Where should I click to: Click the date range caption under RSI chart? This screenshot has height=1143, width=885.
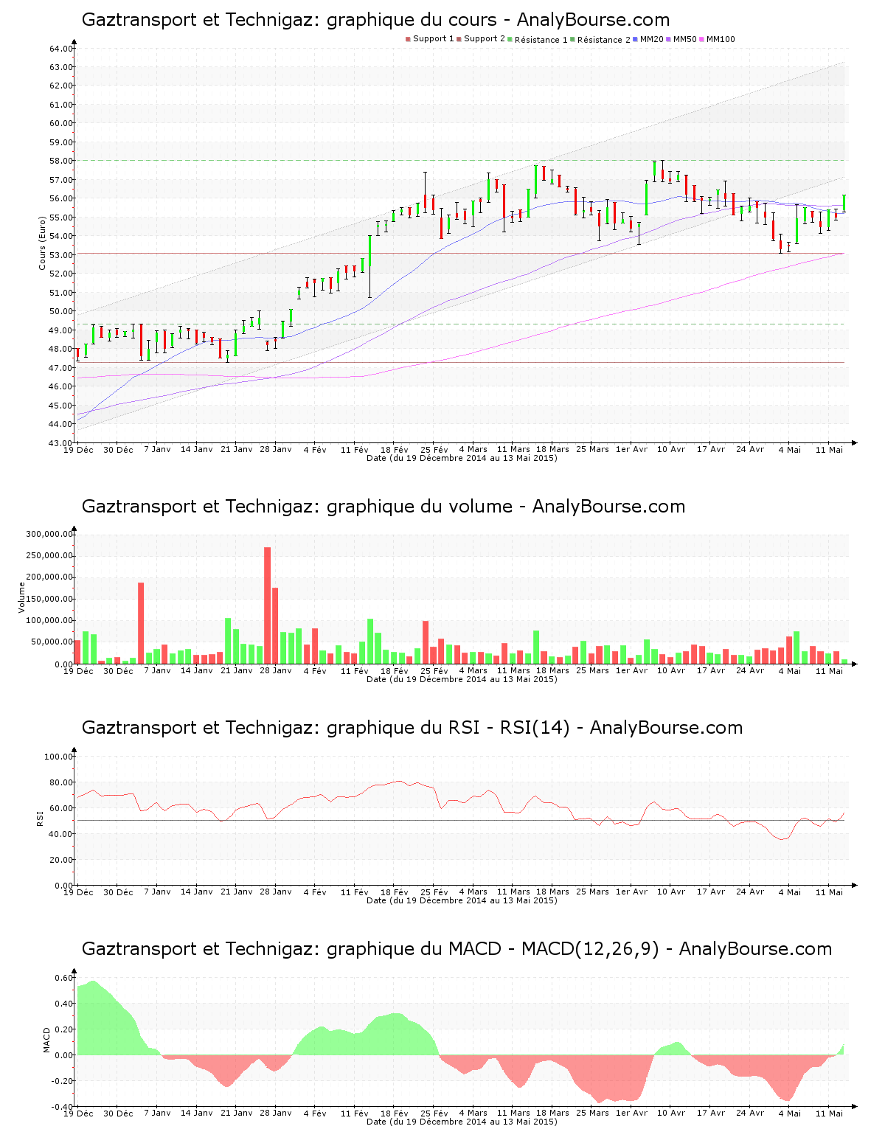[x=462, y=900]
